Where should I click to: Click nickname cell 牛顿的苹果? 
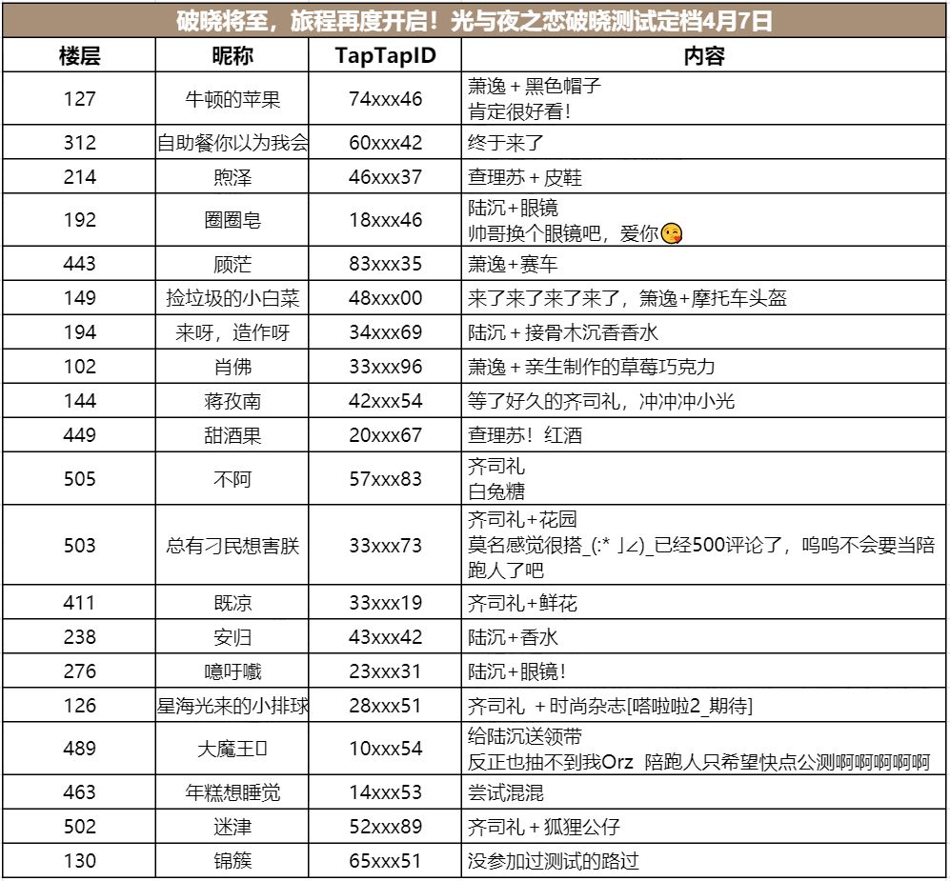[x=232, y=99]
